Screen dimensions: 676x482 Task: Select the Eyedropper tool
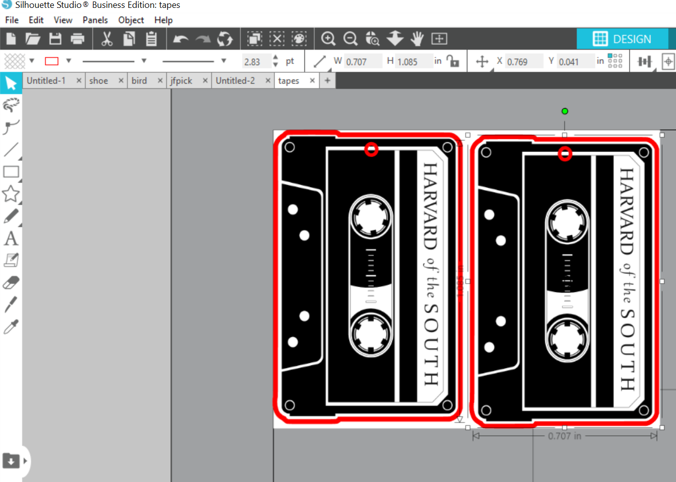point(11,326)
